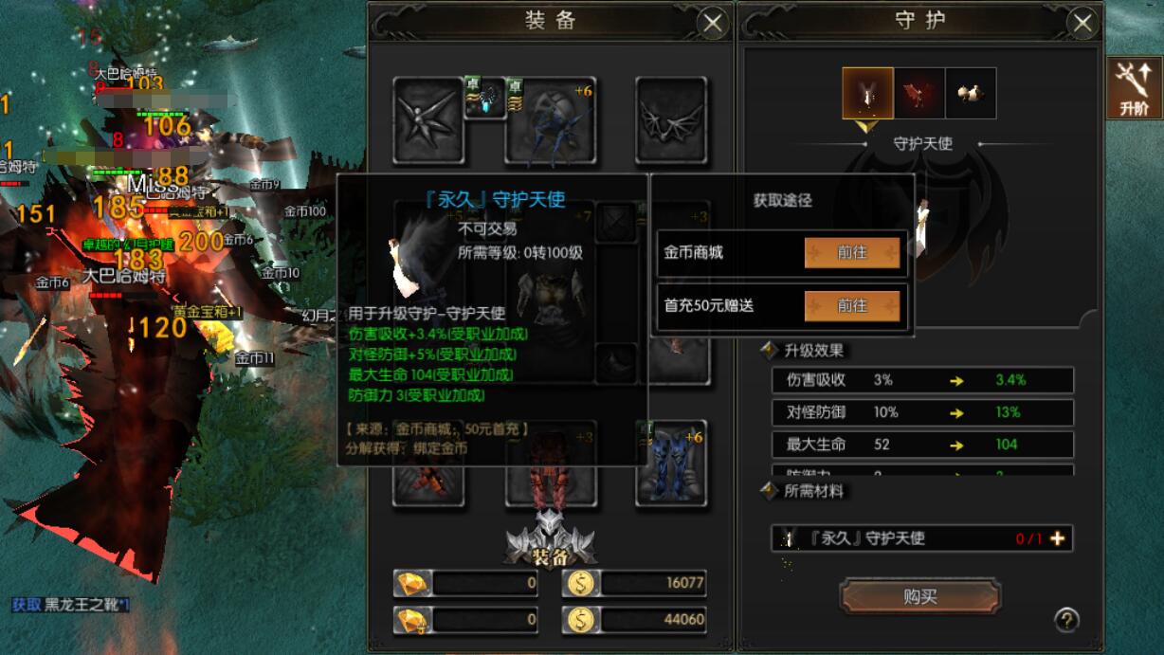Image resolution: width=1164 pixels, height=655 pixels.
Task: Click the 44060 bound gold coin icon
Action: [580, 620]
